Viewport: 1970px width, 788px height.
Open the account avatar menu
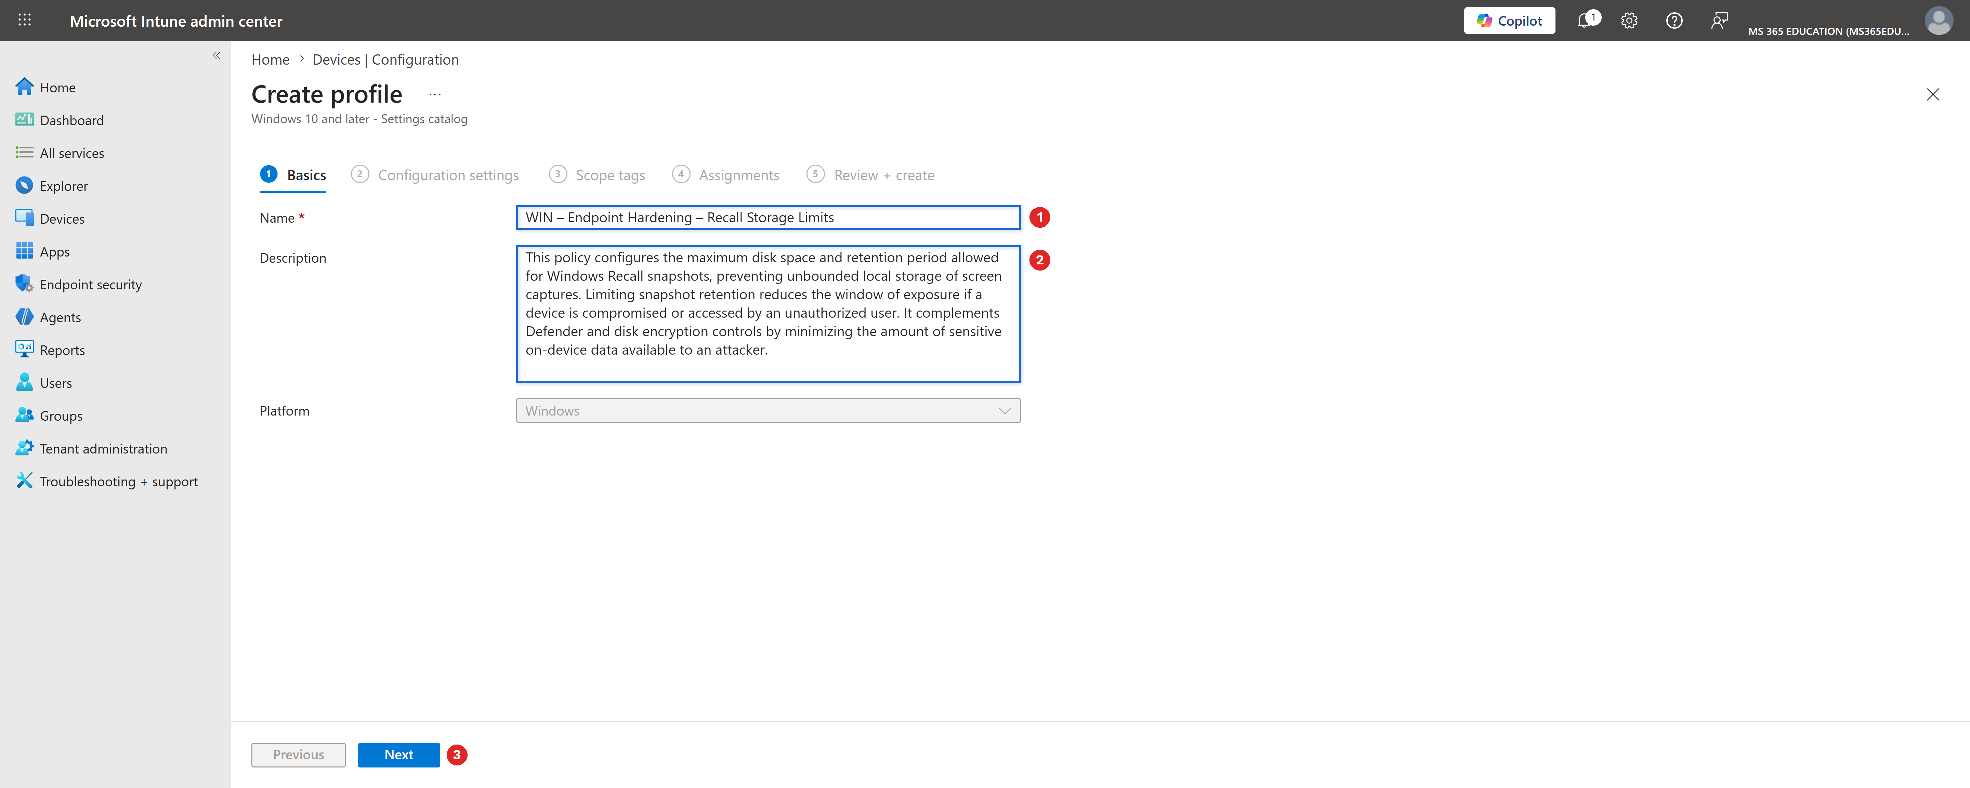coord(1939,21)
